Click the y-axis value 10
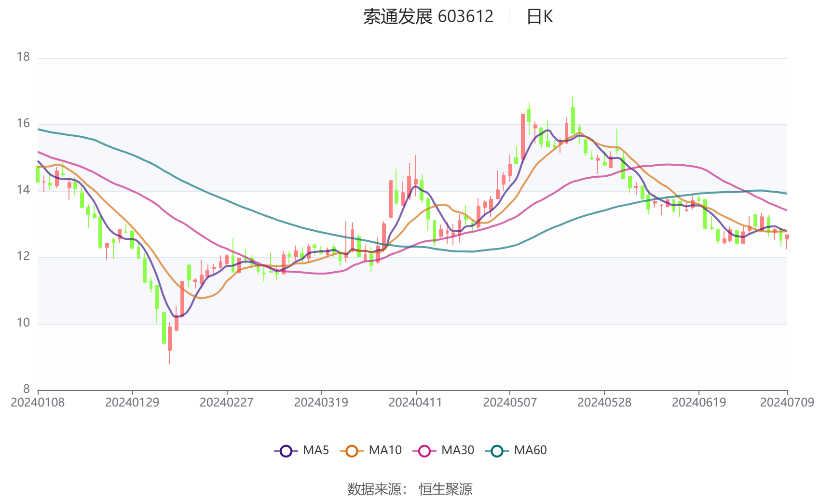 [x=23, y=323]
